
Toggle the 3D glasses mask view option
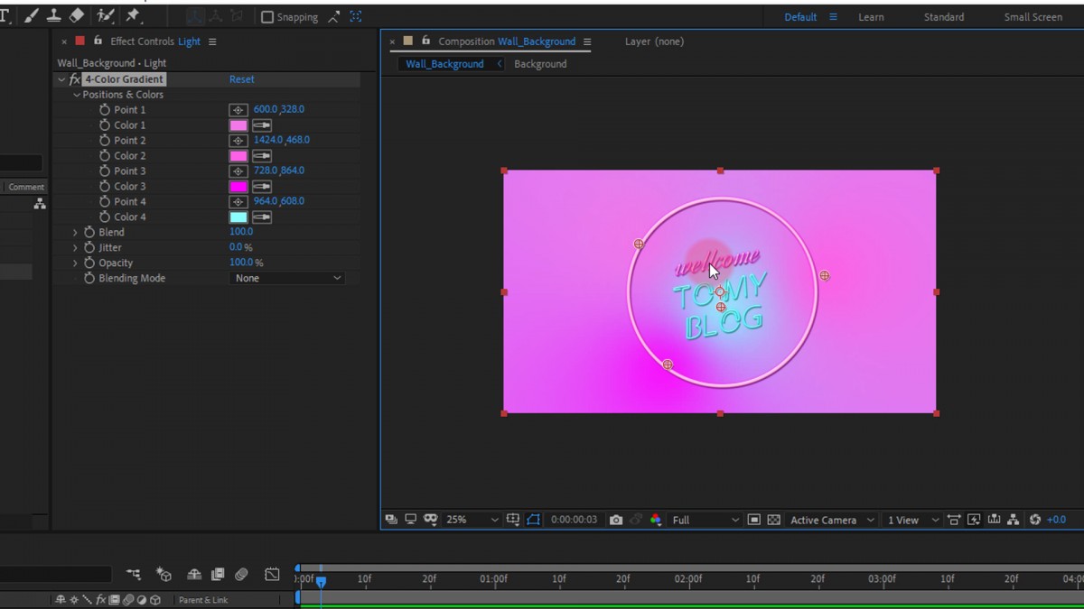[431, 520]
